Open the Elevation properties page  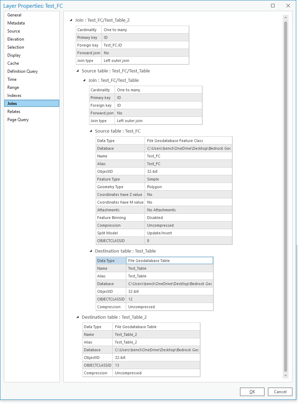15,39
